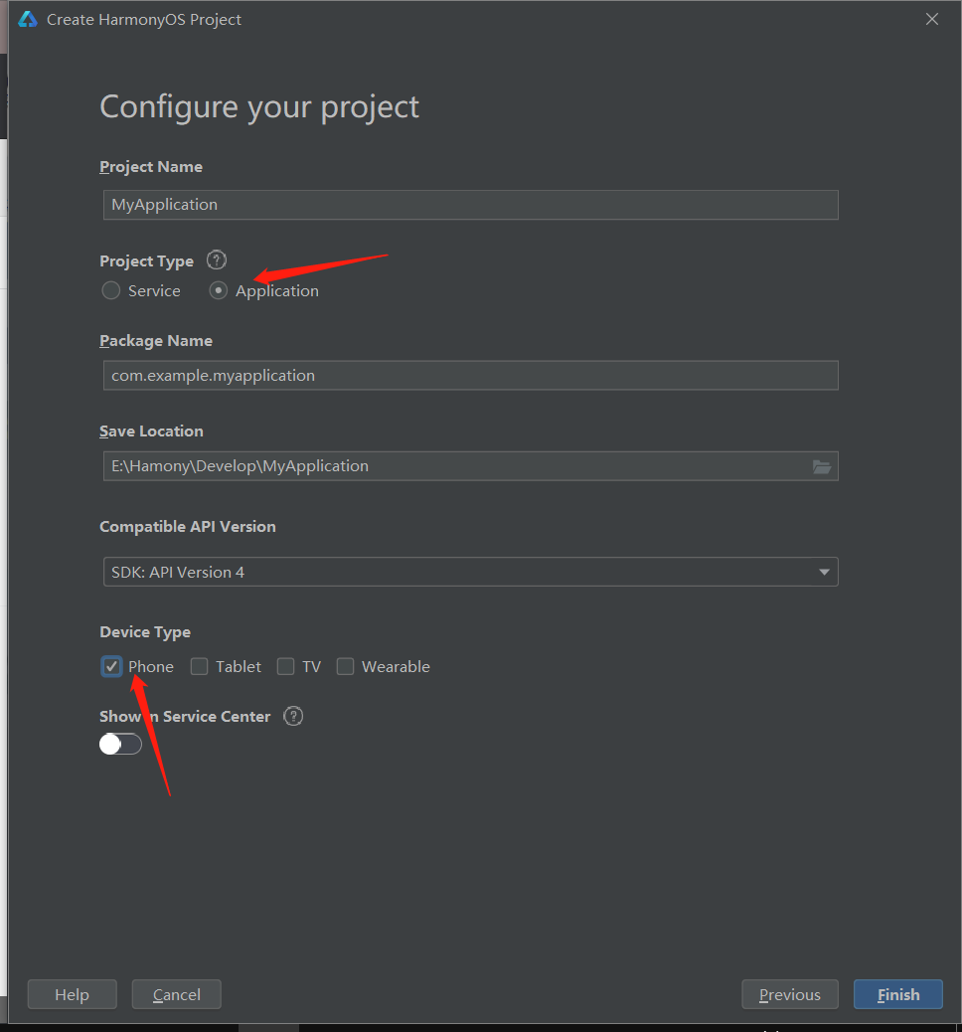This screenshot has width=962, height=1032.
Task: Click the 'Project Name' label
Action: point(151,166)
